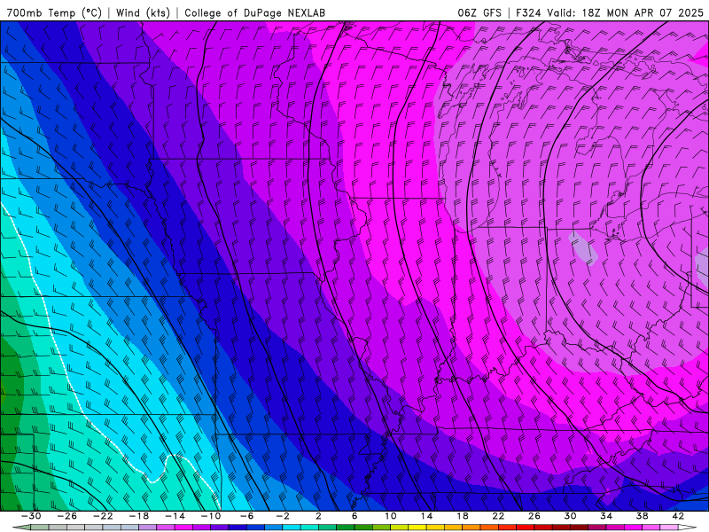Click the -6 color scale label
The height and width of the screenshot is (532, 709).
(246, 516)
